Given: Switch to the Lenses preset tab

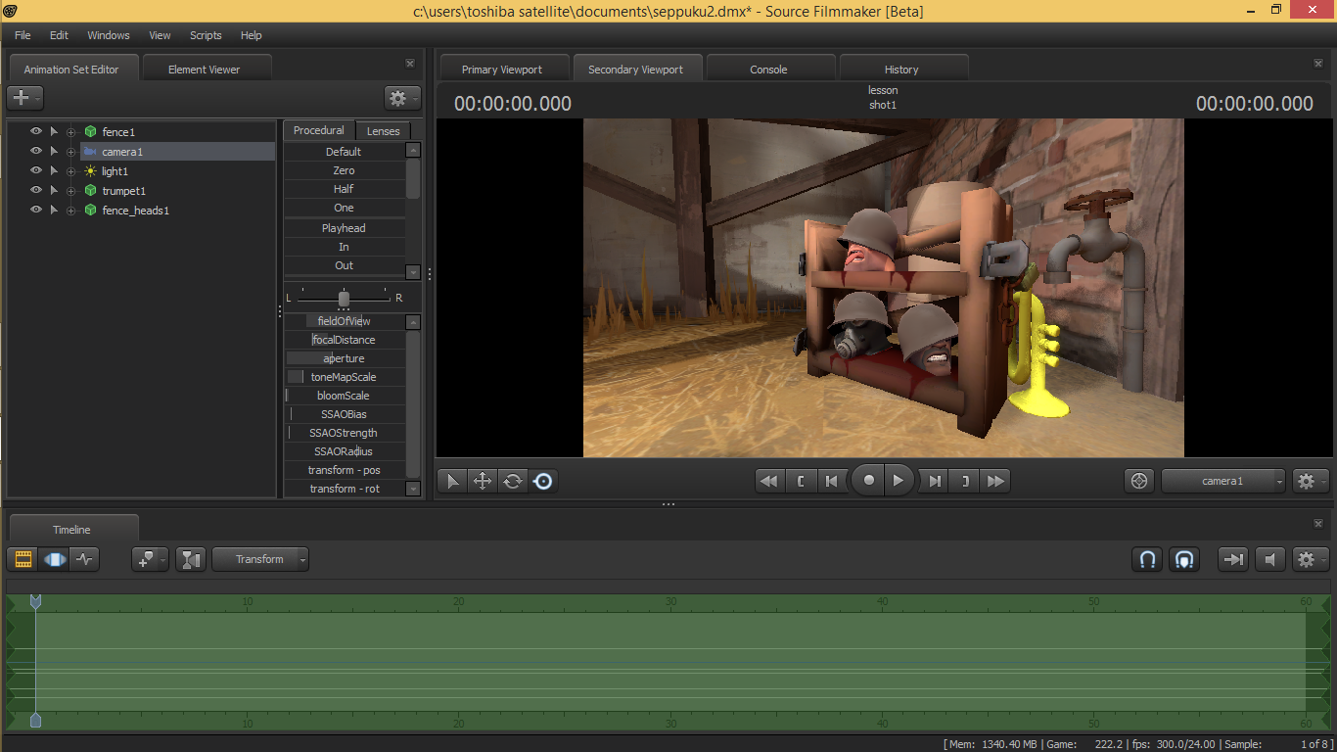Looking at the screenshot, I should 384,131.
